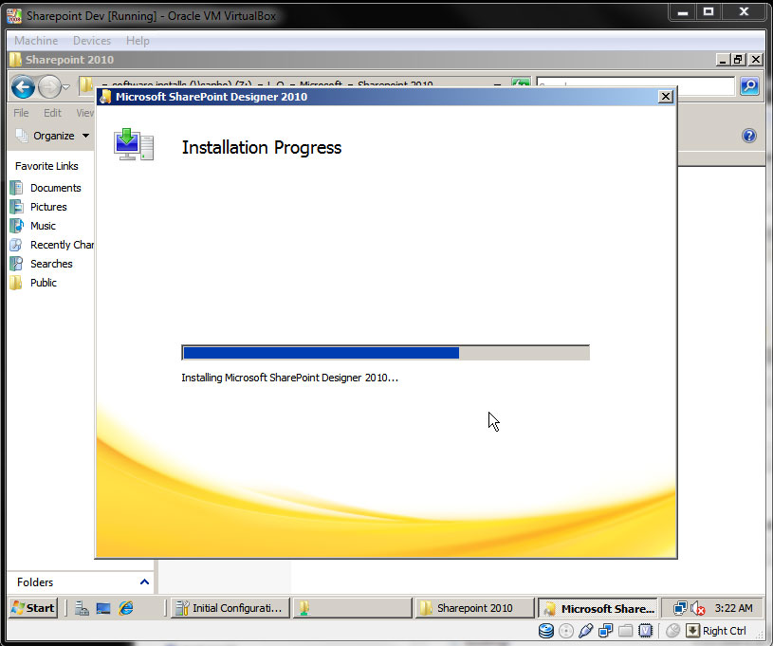Click the Documents folder icon
The width and height of the screenshot is (773, 646).
[16, 188]
